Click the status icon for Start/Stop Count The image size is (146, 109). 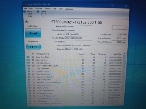[29, 63]
